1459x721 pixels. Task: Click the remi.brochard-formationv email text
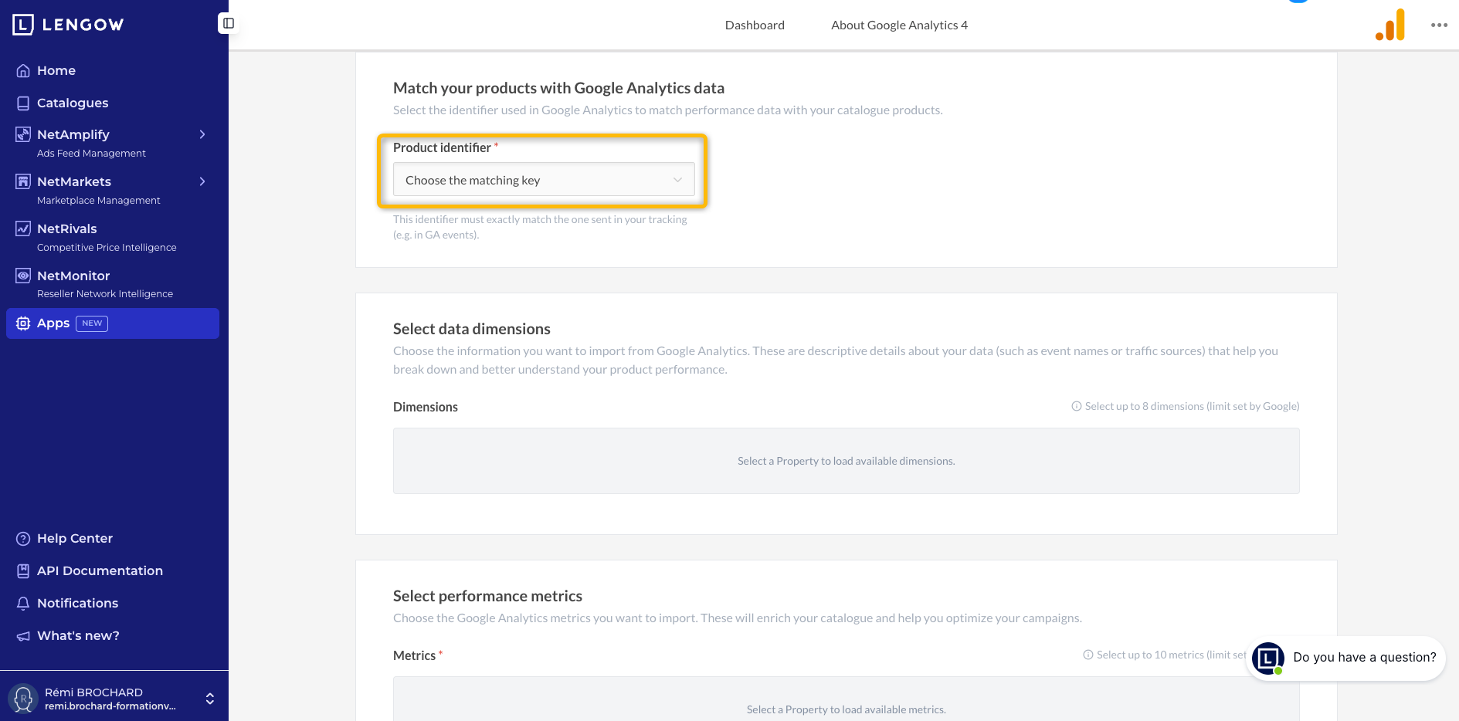point(110,706)
